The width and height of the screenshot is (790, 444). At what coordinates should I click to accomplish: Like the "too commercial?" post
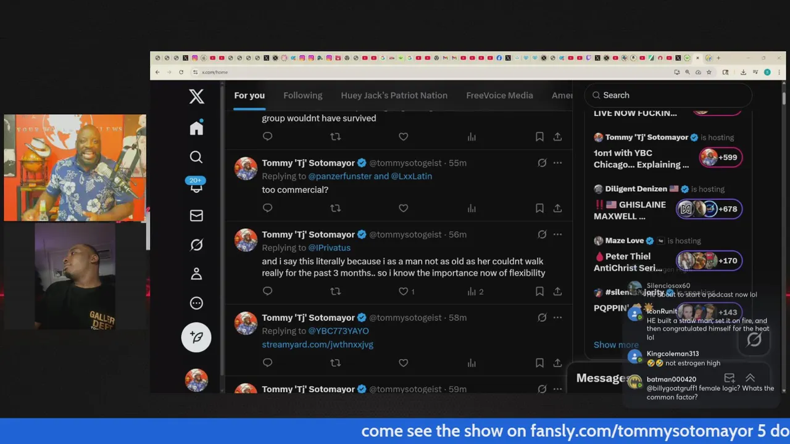click(x=403, y=208)
